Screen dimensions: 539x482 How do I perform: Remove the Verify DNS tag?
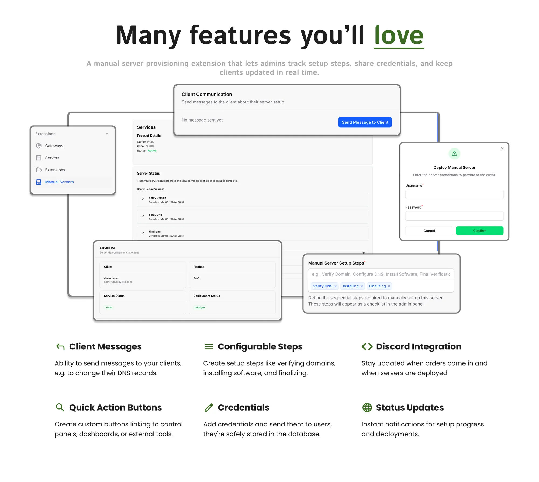tap(336, 286)
